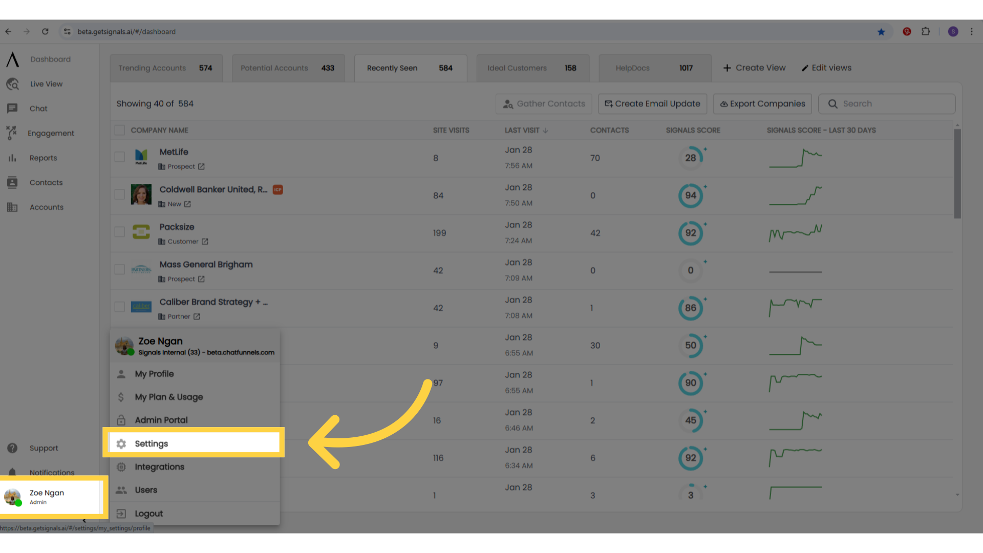
Task: Sort by Site Visits column header
Action: [x=451, y=131]
